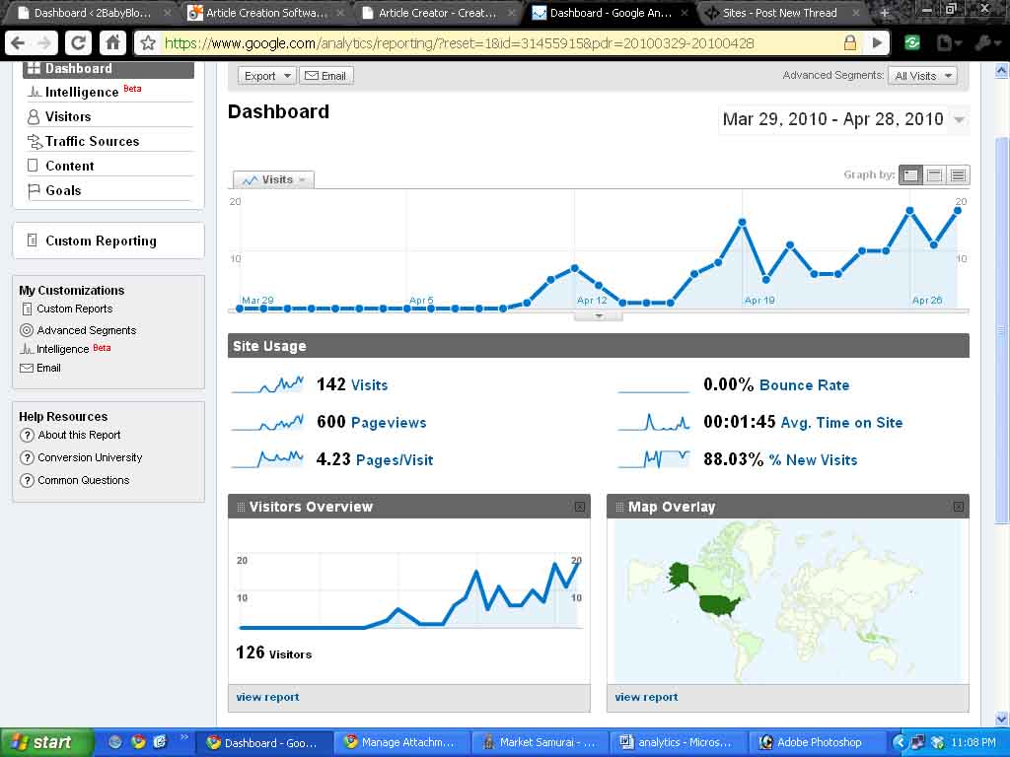This screenshot has height=757, width=1010.
Task: Switch to the 2BabyBlo Dashboard tab
Action: [92, 12]
